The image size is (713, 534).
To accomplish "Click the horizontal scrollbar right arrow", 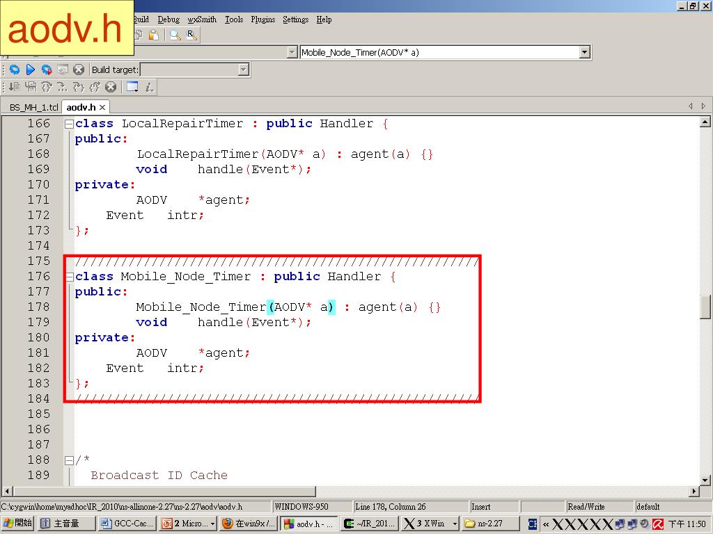I will (694, 491).
